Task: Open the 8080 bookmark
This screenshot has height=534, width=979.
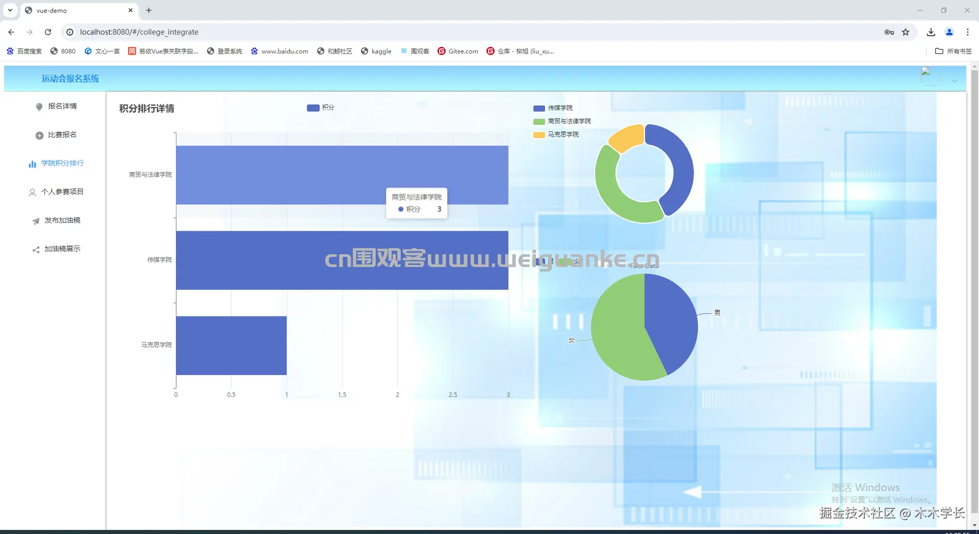Action: point(63,51)
